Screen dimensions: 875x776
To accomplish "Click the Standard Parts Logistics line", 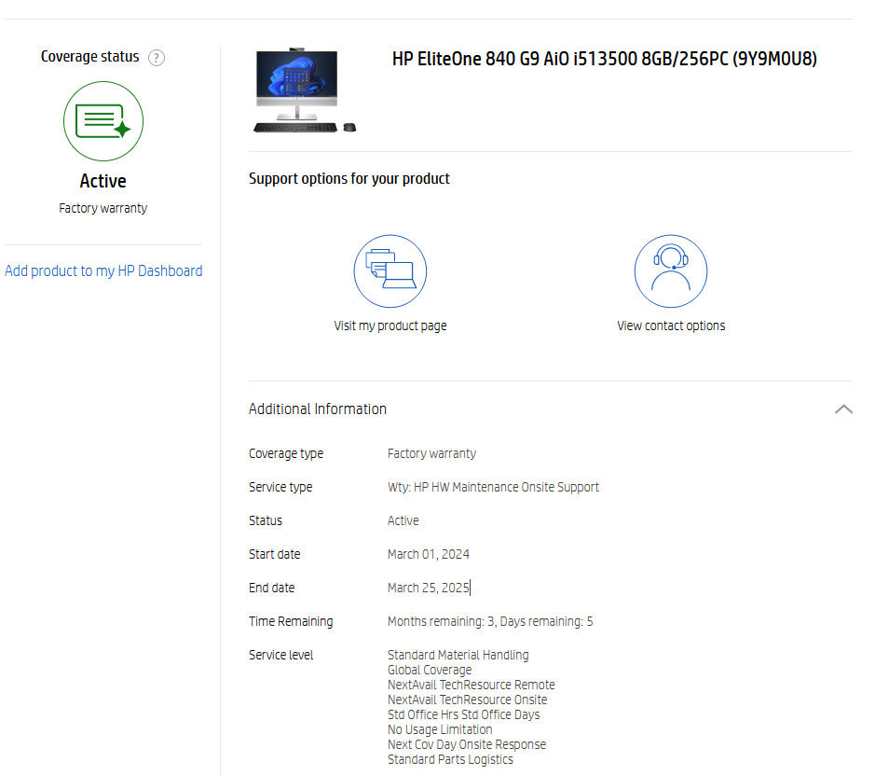I will point(450,760).
